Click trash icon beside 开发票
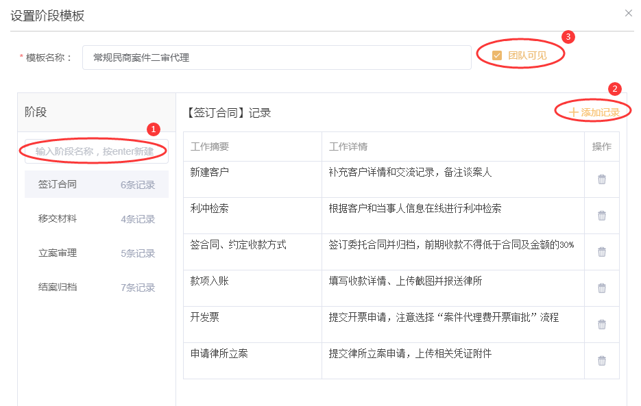Viewport: 641px width, 406px height. 601,325
